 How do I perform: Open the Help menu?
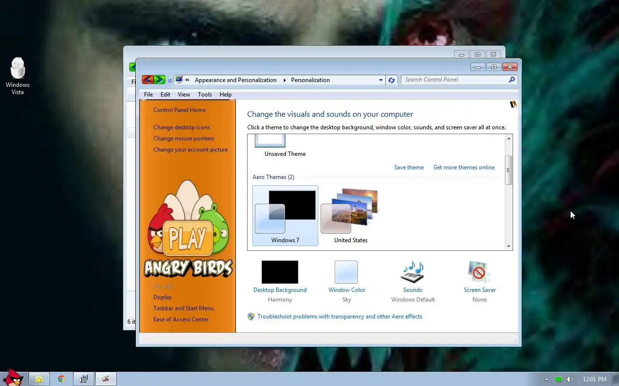(x=225, y=95)
